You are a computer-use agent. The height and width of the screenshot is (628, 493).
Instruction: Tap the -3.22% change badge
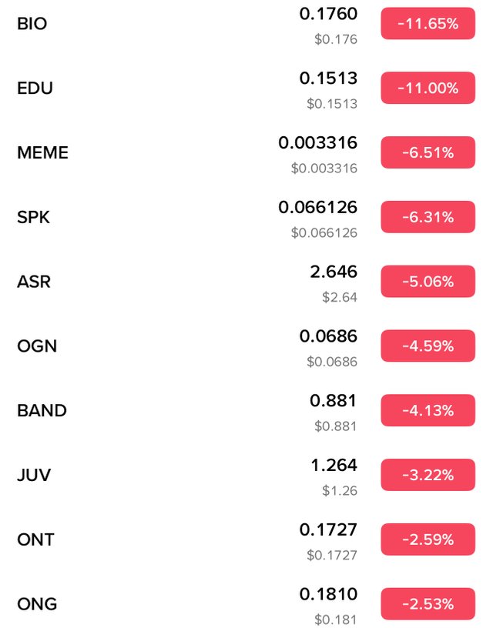[428, 475]
